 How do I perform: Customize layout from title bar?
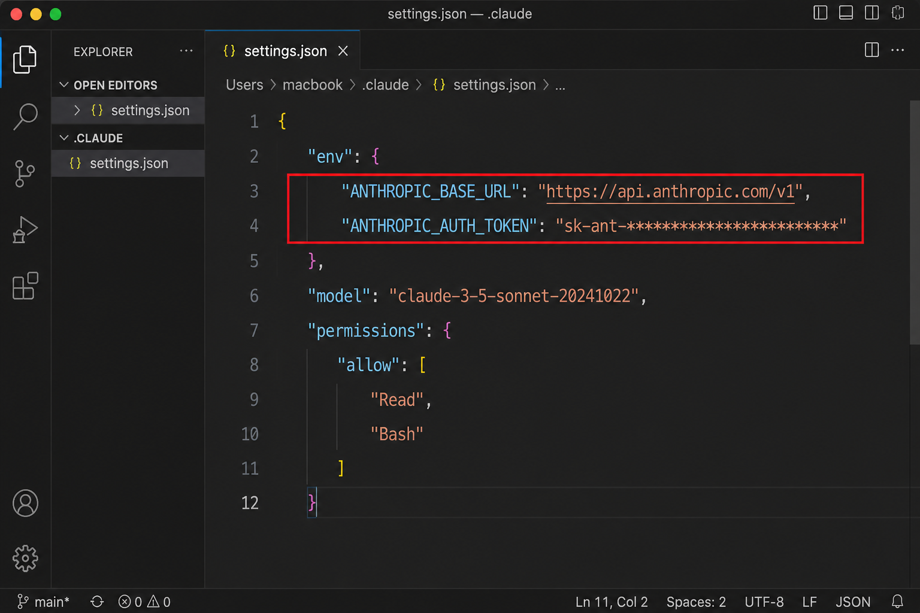pyautogui.click(x=898, y=13)
